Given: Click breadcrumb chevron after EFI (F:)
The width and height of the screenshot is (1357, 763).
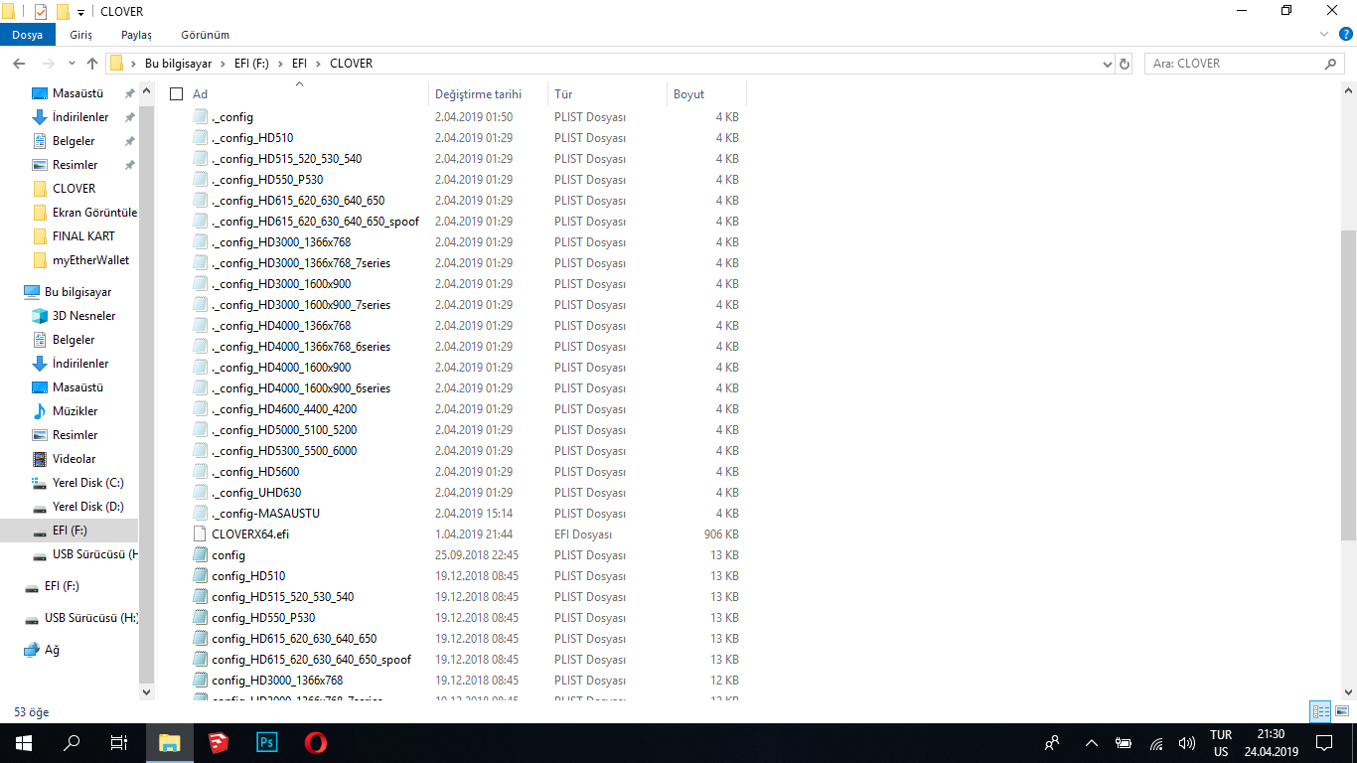Looking at the screenshot, I should tap(281, 64).
